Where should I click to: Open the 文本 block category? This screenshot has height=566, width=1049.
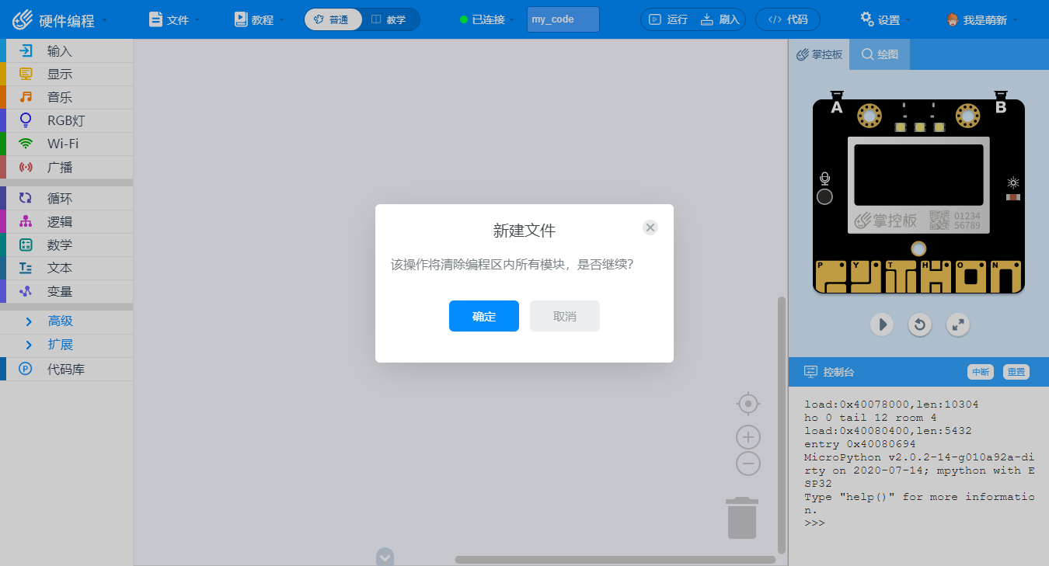pos(67,268)
